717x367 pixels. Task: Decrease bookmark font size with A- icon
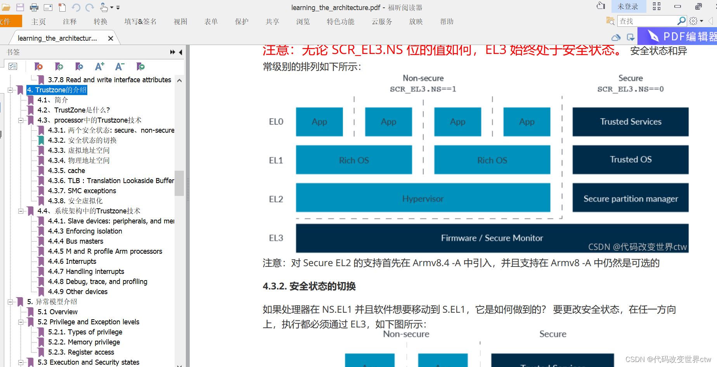(x=120, y=67)
